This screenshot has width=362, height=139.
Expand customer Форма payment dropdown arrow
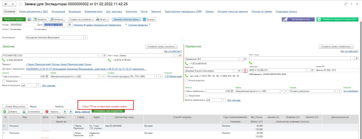point(100,76)
